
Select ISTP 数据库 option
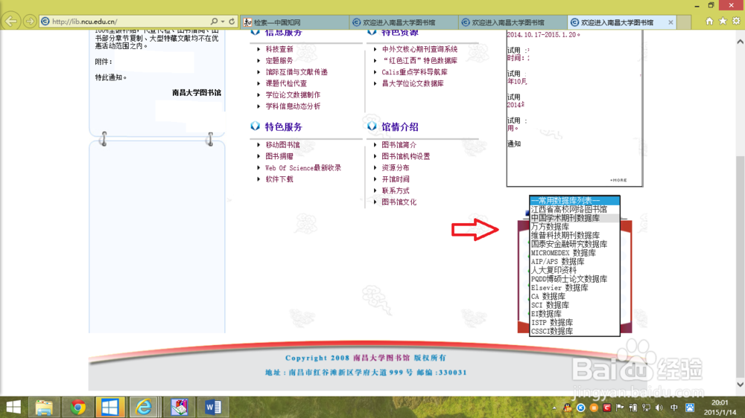point(574,323)
